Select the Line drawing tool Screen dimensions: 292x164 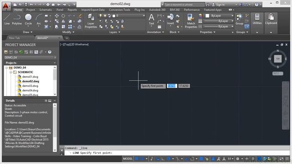coord(7,19)
